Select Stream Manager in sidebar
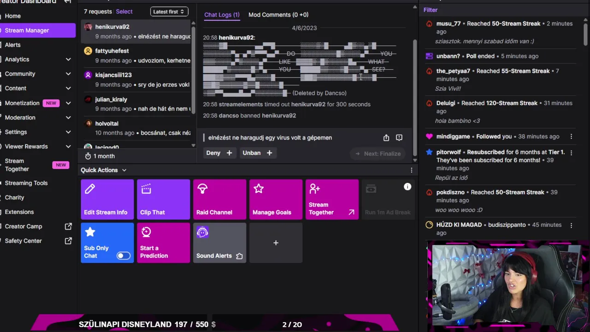 tap(38, 30)
